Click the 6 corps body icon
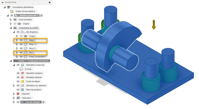Viewport: 199px width, 109px height. pyautogui.click(x=21, y=69)
